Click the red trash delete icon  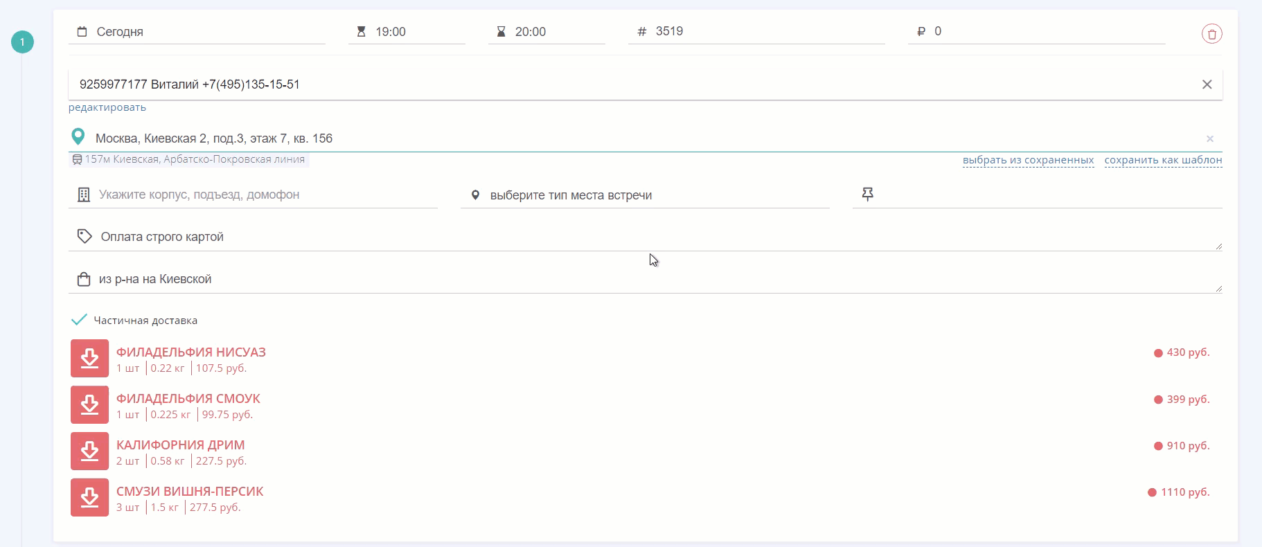point(1211,33)
